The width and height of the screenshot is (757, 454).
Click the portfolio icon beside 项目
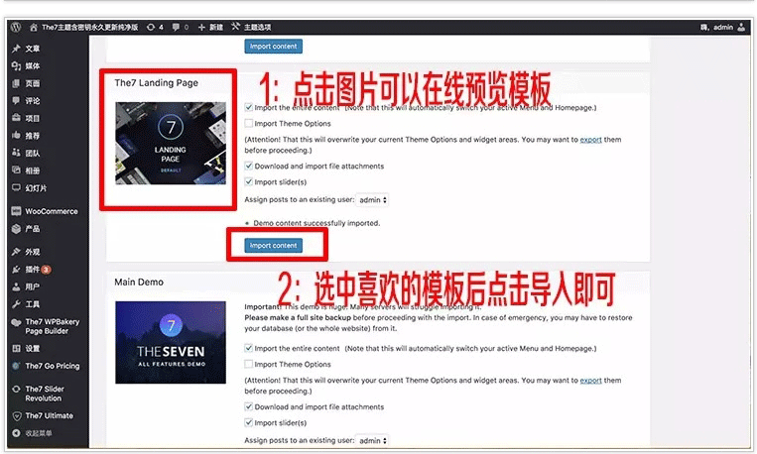pyautogui.click(x=17, y=118)
